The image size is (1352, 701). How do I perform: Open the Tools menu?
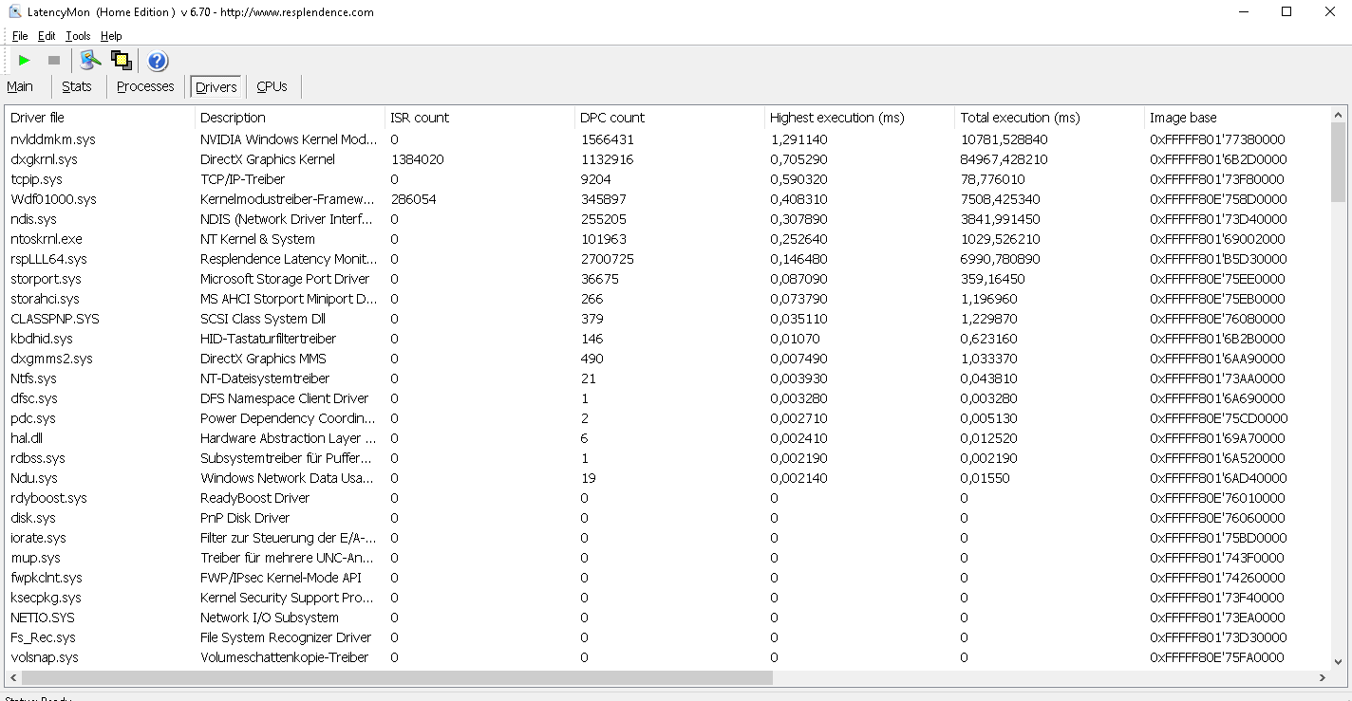78,36
